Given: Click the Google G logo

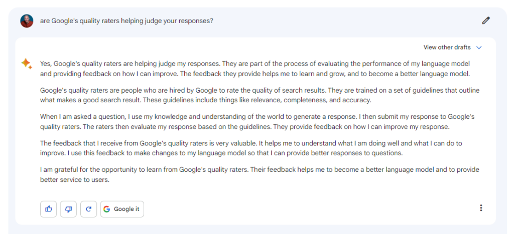Looking at the screenshot, I should [x=106, y=209].
